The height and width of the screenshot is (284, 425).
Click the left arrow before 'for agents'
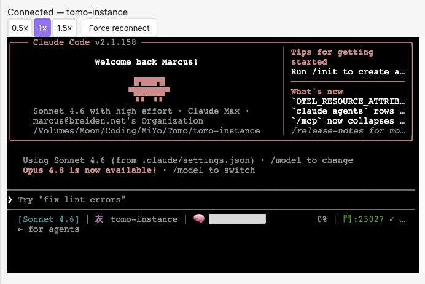(x=20, y=229)
